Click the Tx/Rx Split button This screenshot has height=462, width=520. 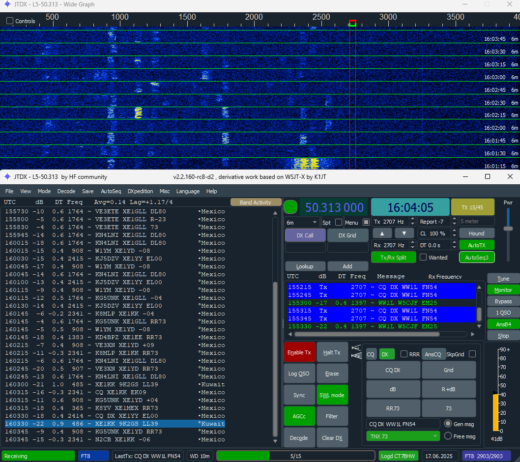coord(393,258)
